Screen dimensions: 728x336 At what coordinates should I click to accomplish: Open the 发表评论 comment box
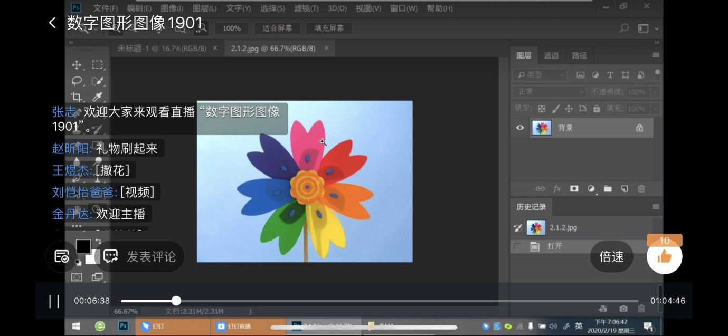click(x=141, y=257)
